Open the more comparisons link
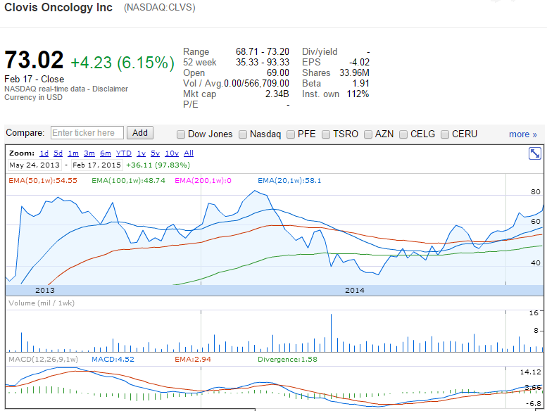Image resolution: width=547 pixels, height=411 pixels. [x=522, y=134]
